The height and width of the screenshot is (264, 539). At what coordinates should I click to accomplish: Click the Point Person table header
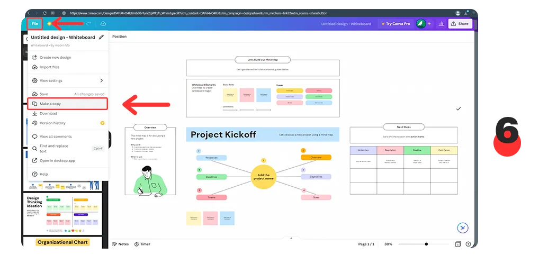(444, 150)
